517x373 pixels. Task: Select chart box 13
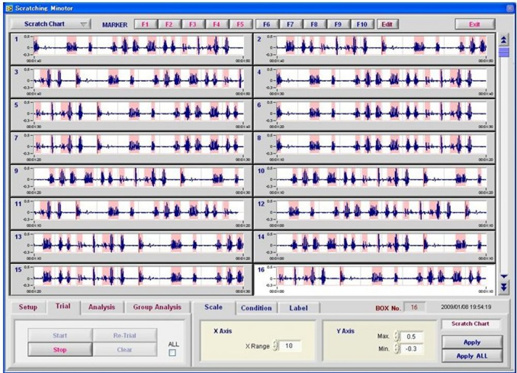tap(131, 246)
